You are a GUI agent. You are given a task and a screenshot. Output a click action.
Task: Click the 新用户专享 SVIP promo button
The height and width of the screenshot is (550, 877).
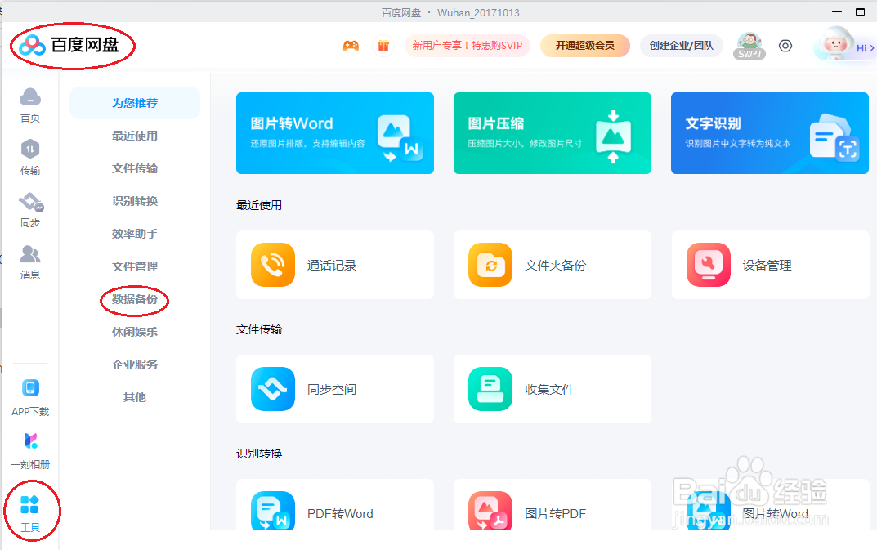[x=468, y=46]
